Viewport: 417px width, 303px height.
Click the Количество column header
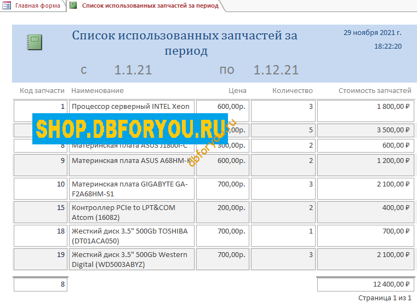click(292, 91)
